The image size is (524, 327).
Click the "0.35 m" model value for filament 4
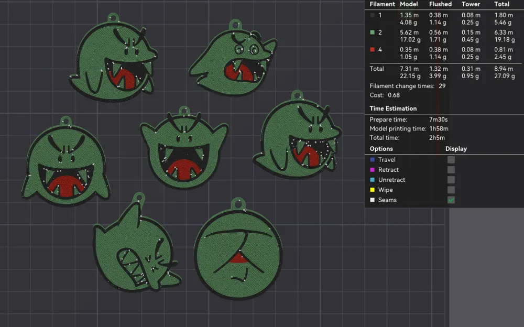[409, 49]
